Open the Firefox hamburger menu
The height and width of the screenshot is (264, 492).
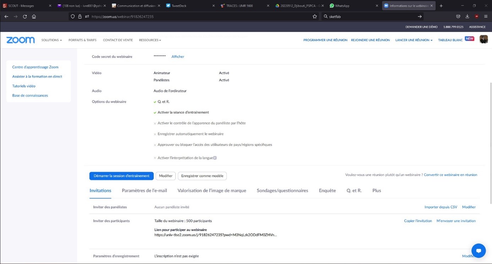coord(486,17)
